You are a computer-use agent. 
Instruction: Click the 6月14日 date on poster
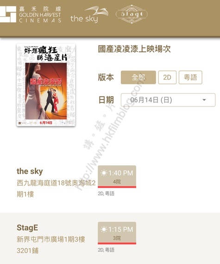point(46,123)
